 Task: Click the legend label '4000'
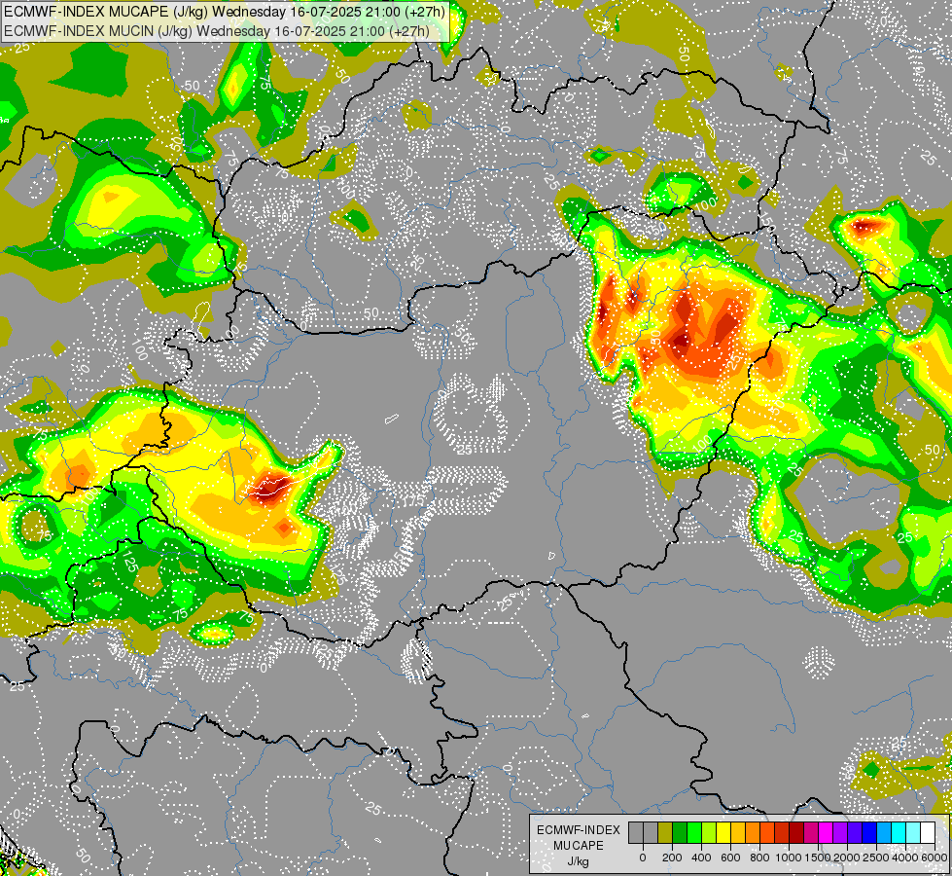(905, 858)
